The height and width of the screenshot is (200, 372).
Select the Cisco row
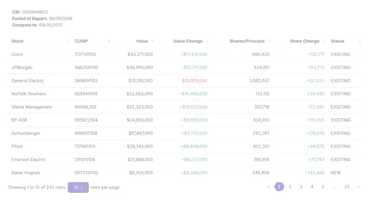click(x=186, y=54)
